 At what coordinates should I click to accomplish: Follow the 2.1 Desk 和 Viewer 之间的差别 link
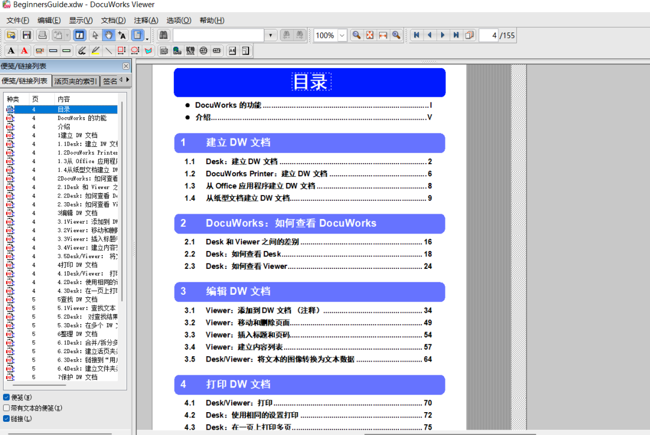(308, 241)
